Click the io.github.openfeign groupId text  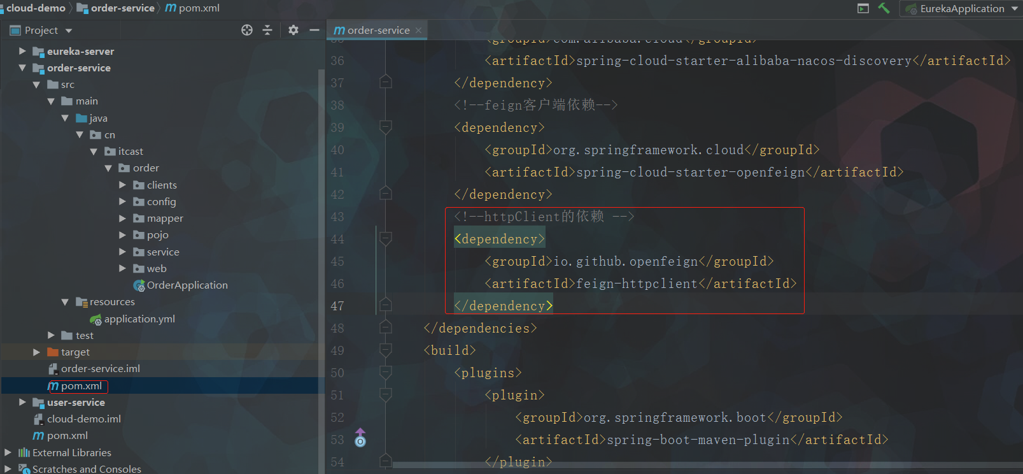[x=626, y=261]
